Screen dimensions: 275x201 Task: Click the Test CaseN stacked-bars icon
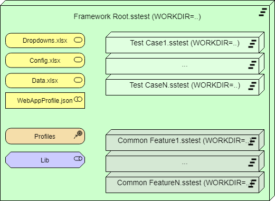point(252,86)
